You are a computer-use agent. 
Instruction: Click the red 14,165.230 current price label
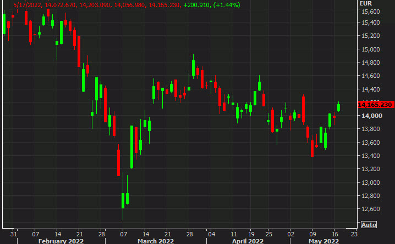[x=376, y=105]
